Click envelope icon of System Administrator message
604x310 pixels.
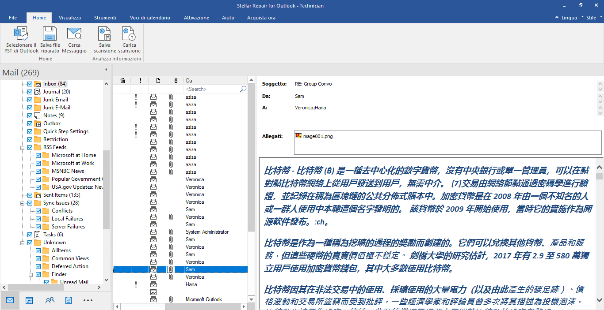point(153,232)
